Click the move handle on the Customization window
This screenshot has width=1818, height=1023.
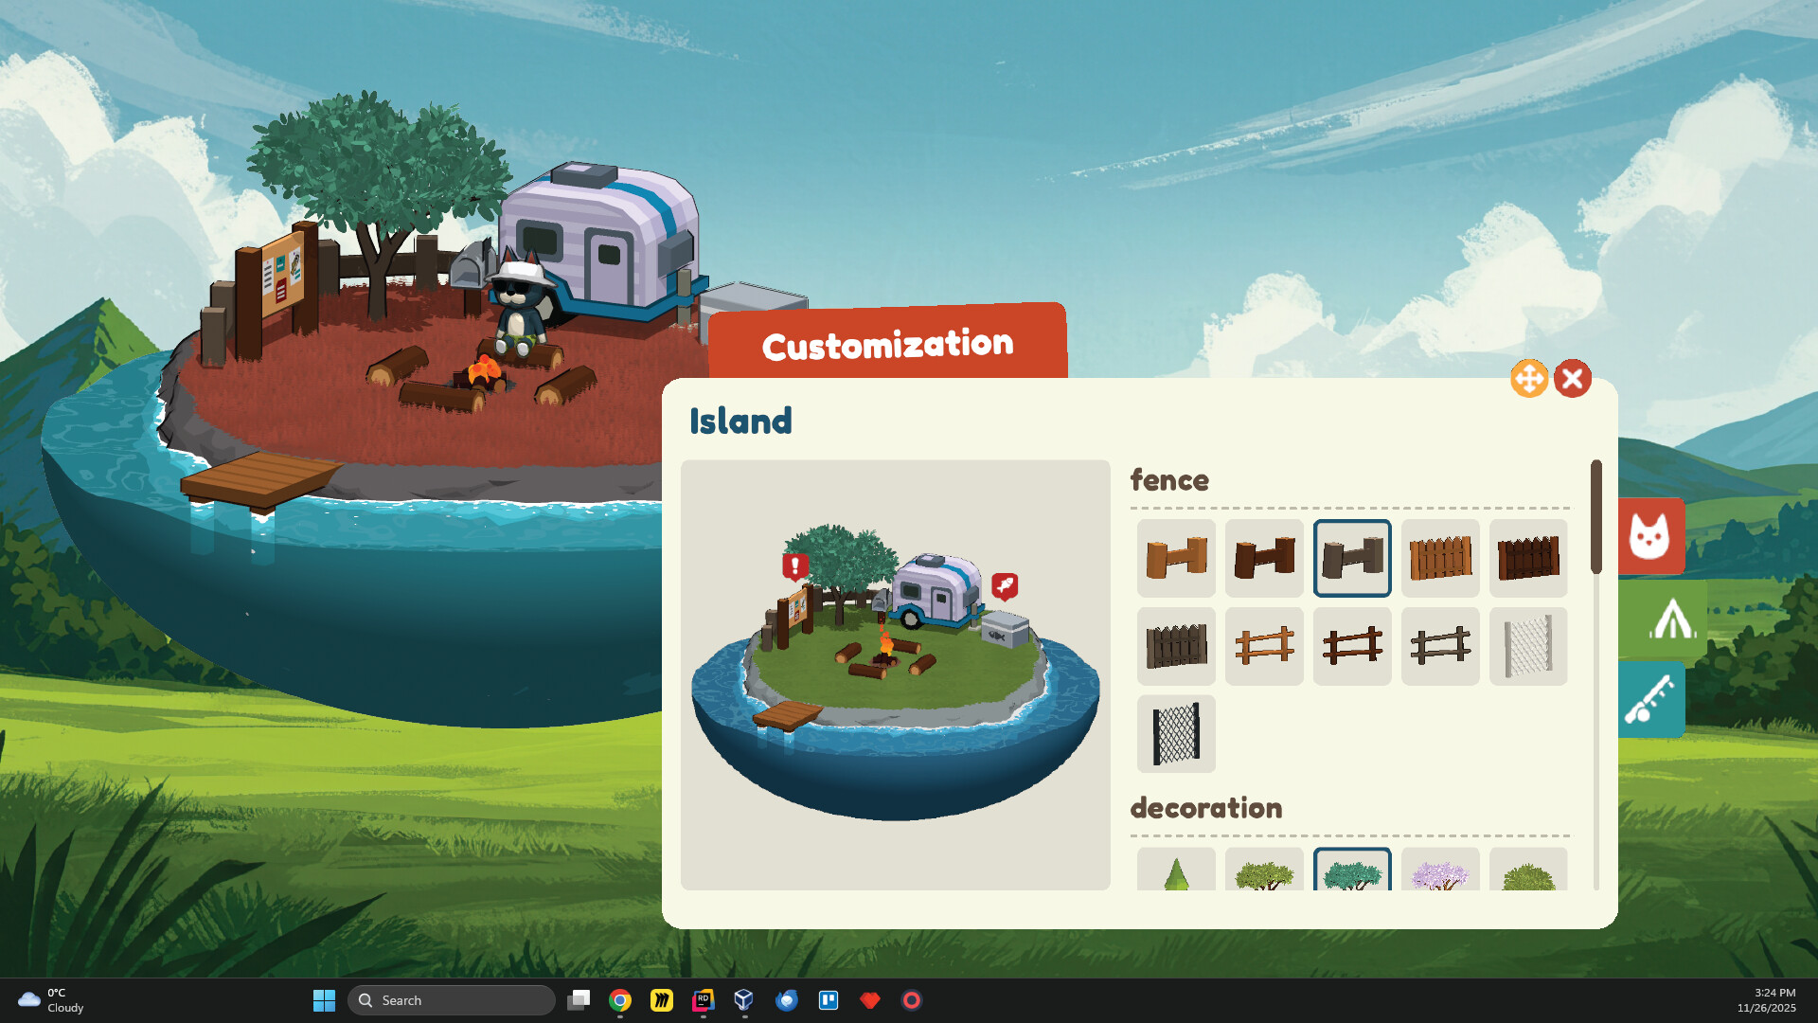[1530, 378]
